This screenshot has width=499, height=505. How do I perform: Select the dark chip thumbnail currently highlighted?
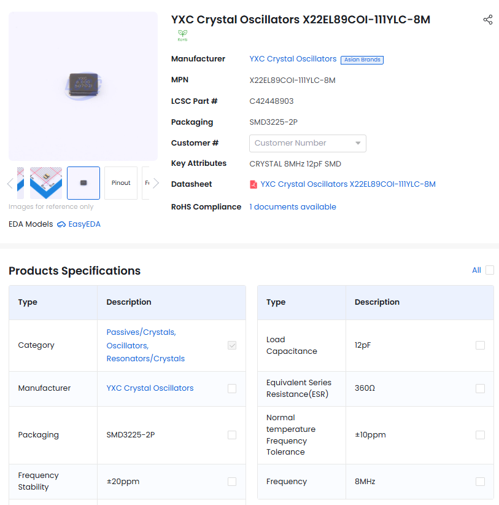[83, 183]
